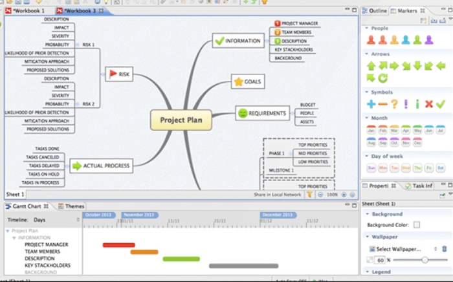Open the Outline tab
This screenshot has height=282, width=453.
click(x=377, y=11)
